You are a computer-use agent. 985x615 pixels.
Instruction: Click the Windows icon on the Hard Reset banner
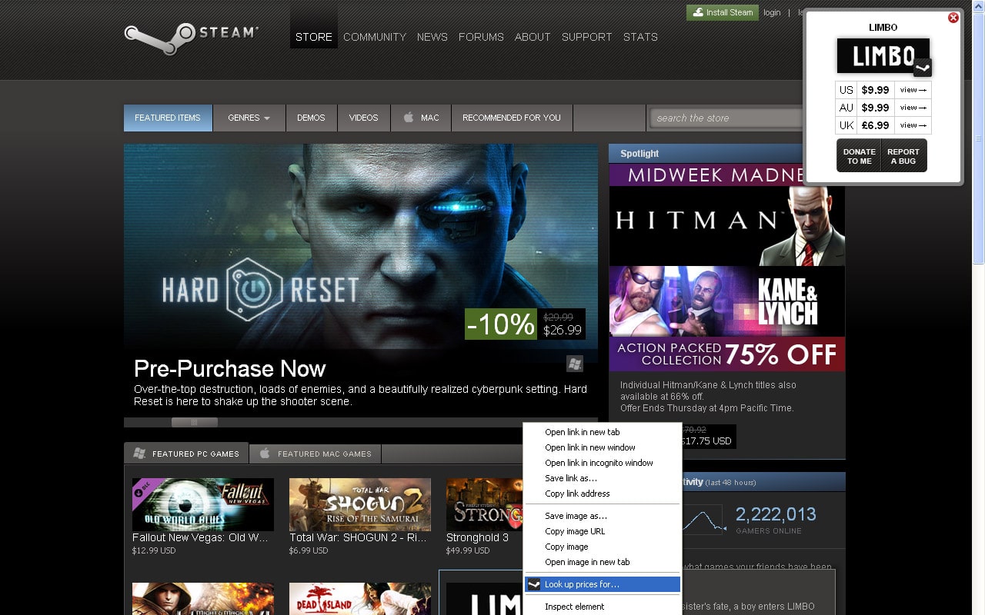tap(575, 364)
